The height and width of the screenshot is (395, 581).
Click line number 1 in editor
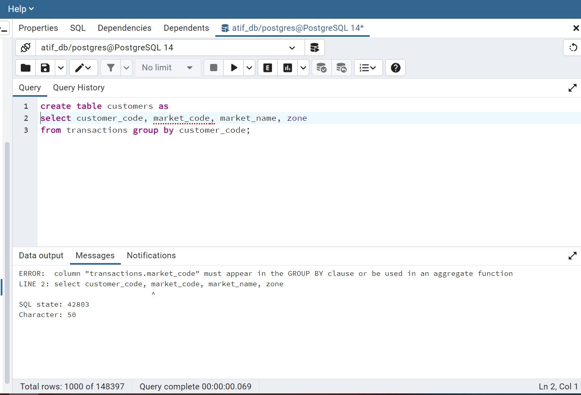(26, 106)
